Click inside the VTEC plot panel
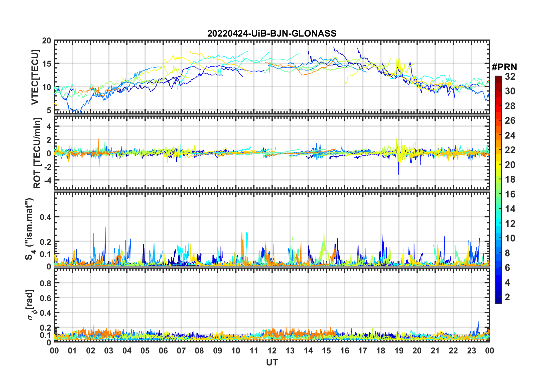This screenshot has height=380, width=544. 272,77
